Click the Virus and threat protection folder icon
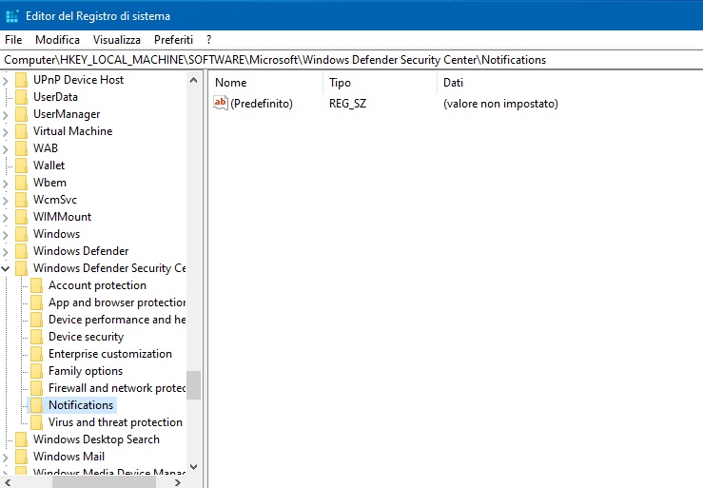 click(x=37, y=422)
